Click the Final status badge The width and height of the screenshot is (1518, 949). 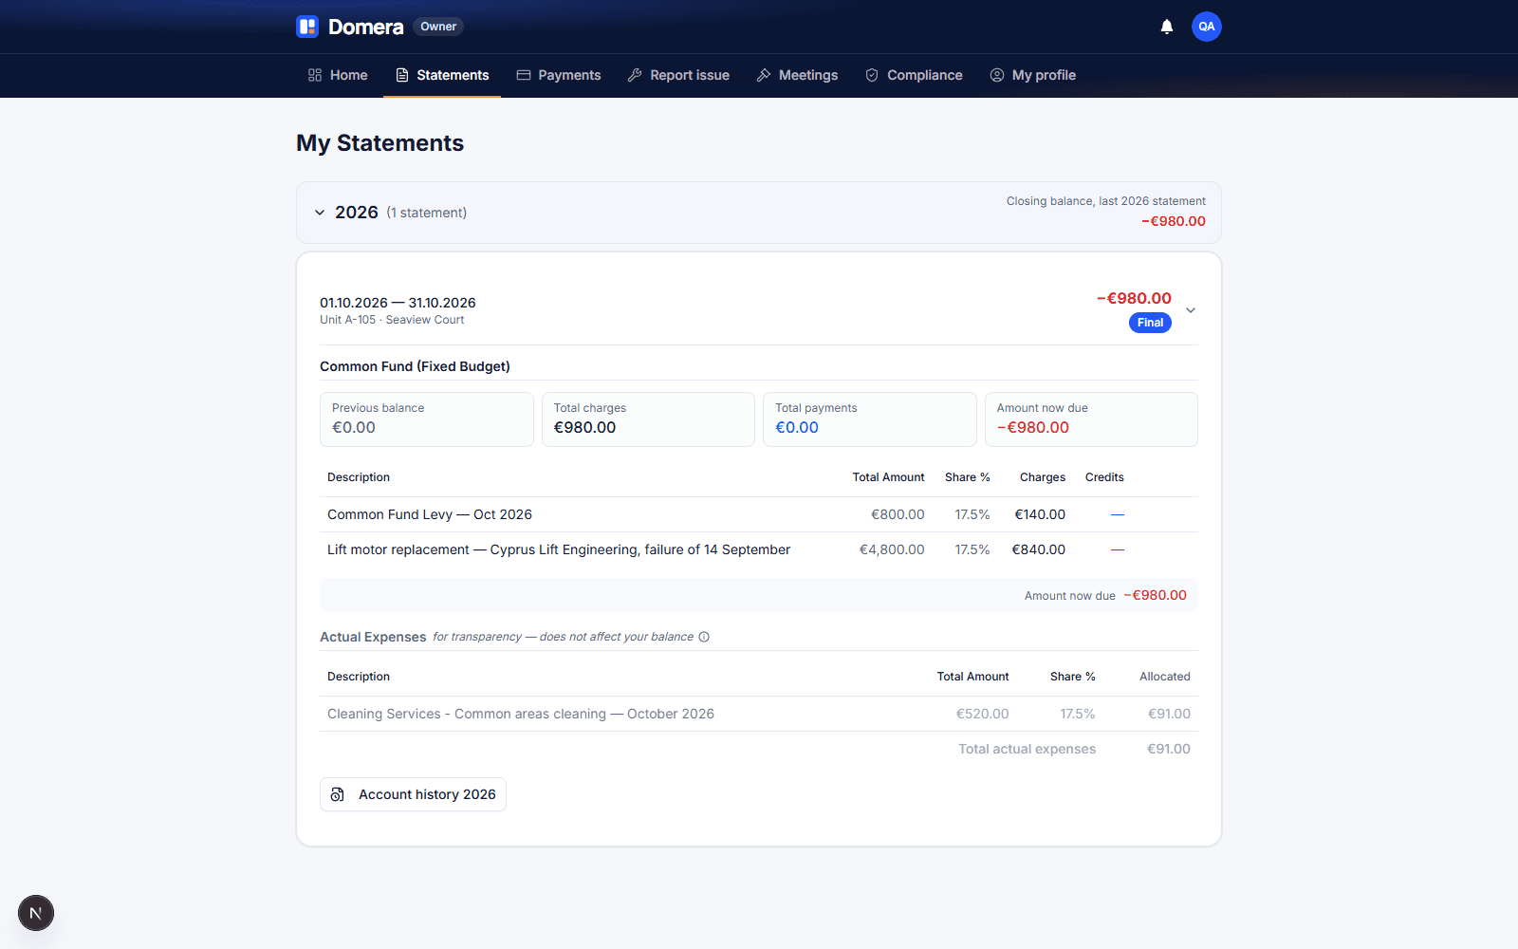tap(1150, 323)
